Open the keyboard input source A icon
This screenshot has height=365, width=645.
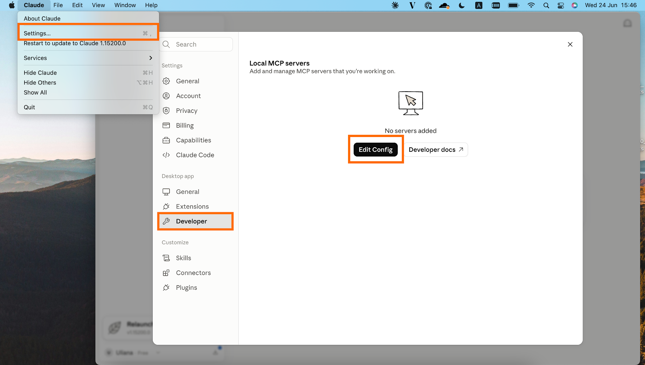point(479,5)
